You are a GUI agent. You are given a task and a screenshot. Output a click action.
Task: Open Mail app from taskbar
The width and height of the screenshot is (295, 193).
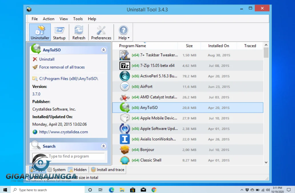[143, 190]
